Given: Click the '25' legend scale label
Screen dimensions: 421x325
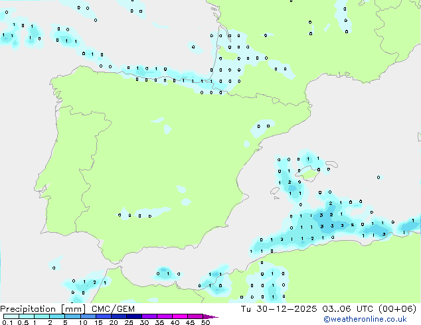Looking at the screenshot, I should 129,322.
